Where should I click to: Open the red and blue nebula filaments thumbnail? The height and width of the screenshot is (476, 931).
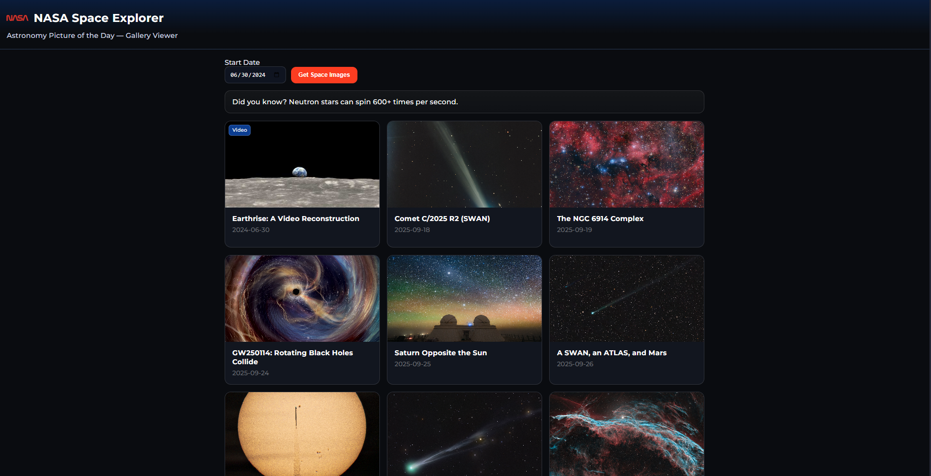coord(626,434)
